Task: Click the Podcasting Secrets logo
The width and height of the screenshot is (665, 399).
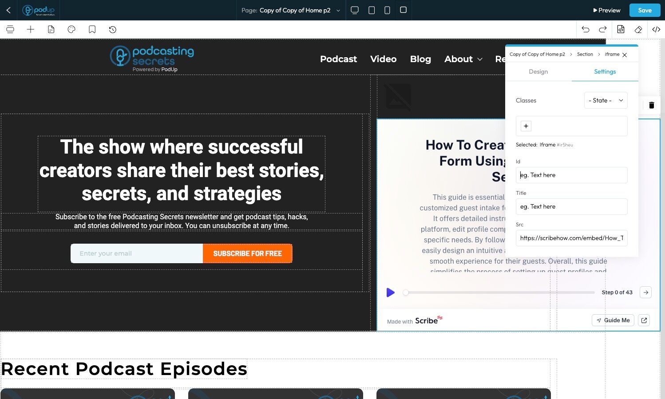Action: (x=152, y=59)
